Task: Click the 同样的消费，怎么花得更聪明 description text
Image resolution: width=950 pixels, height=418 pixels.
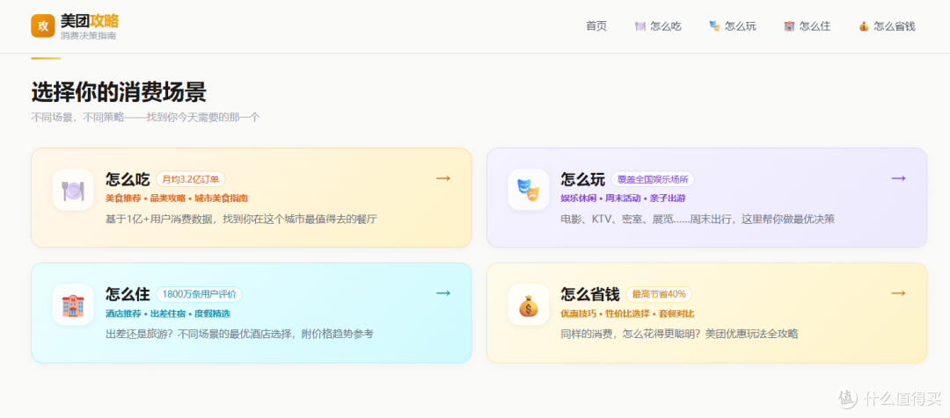Action: point(679,334)
